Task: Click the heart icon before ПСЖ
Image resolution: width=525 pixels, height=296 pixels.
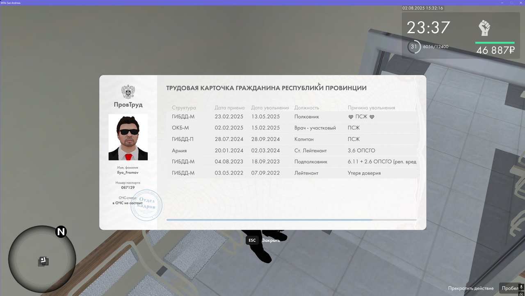Action: pyautogui.click(x=351, y=117)
